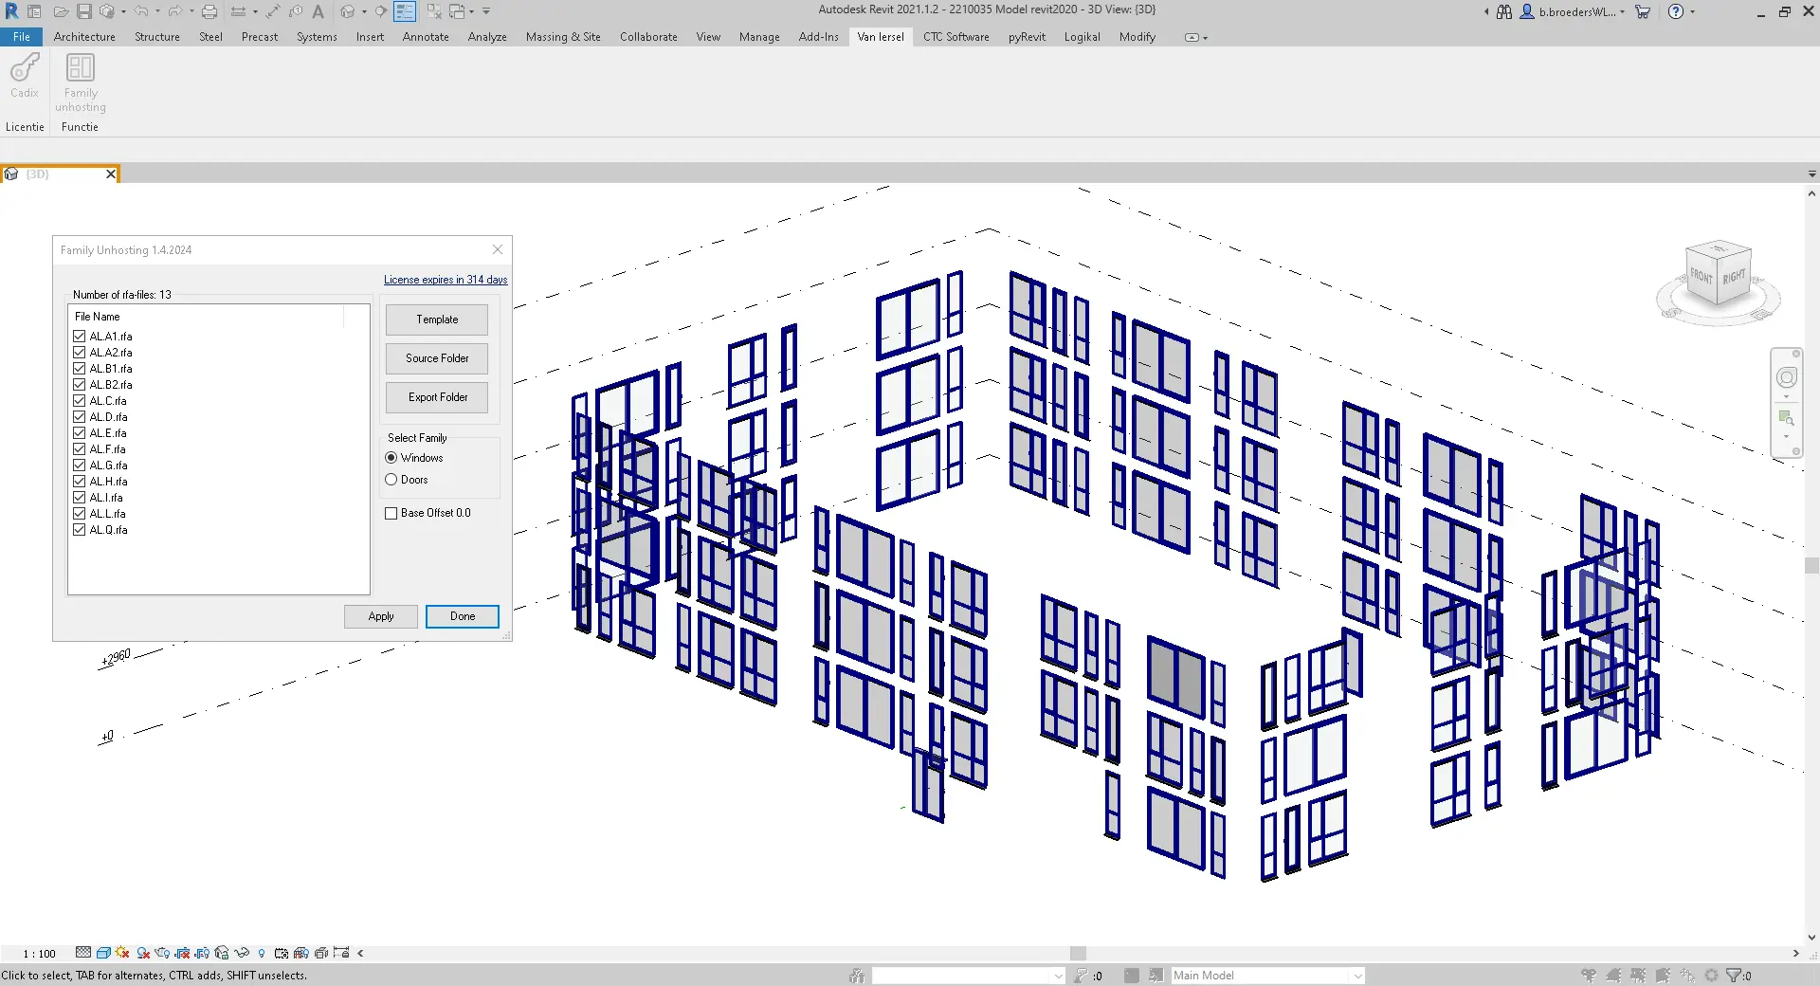
Task: Open the 1 : 100 view scale selector
Action: pyautogui.click(x=40, y=954)
